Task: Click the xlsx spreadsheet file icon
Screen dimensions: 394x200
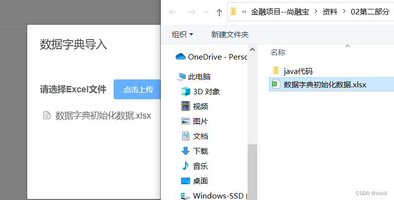Action: (x=276, y=84)
